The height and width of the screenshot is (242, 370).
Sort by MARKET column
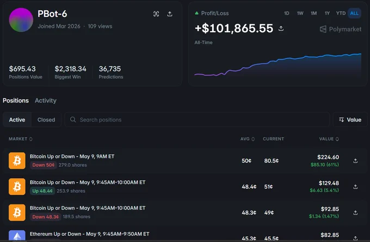[x=21, y=139]
